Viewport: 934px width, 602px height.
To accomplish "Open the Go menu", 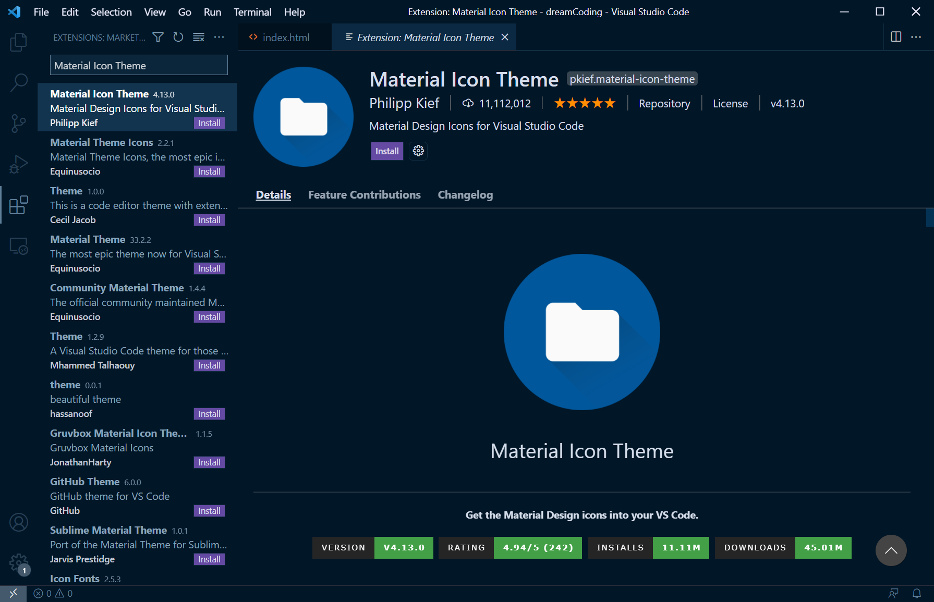I will coord(185,11).
